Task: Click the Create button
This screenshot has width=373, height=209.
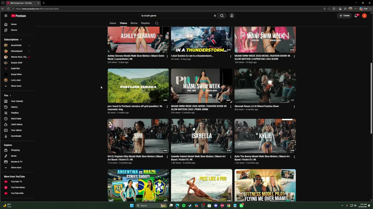Action: [344, 16]
